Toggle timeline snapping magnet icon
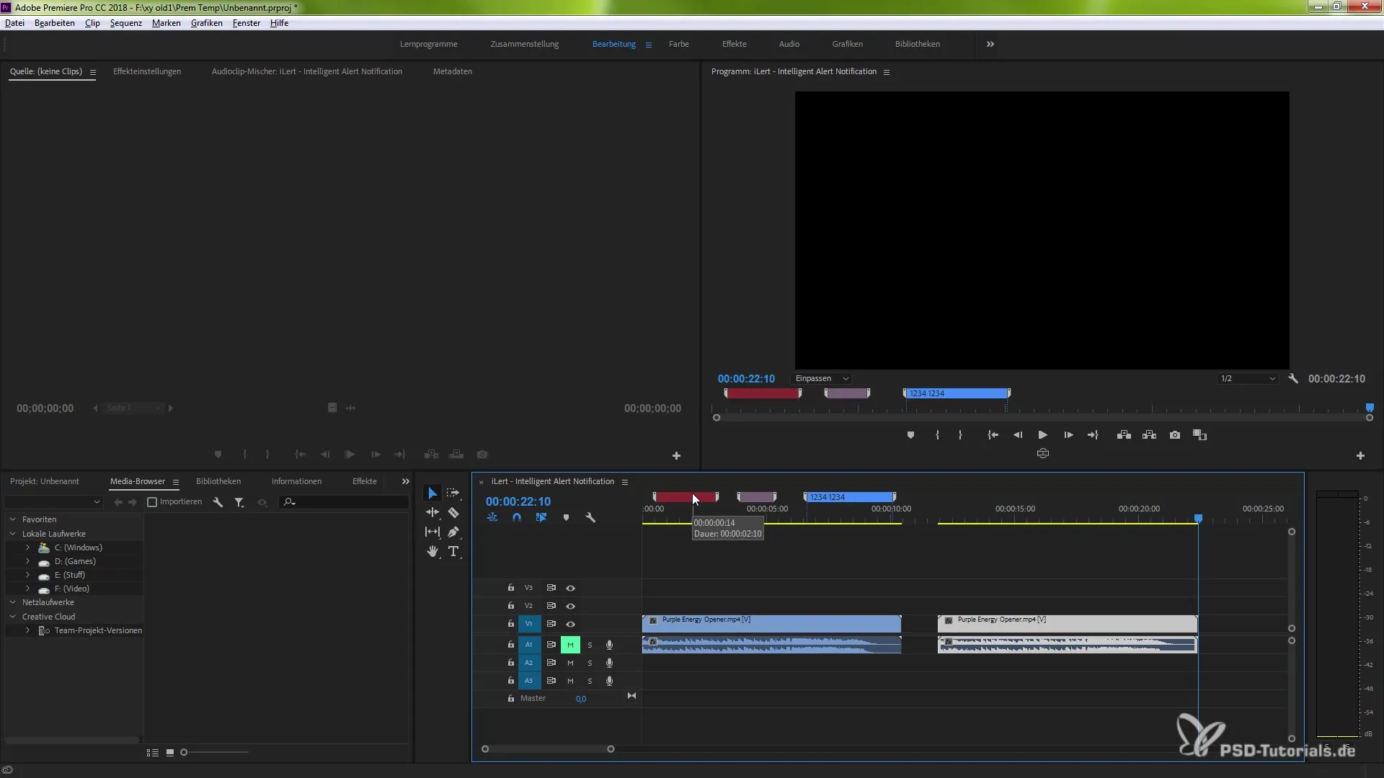Screen dimensions: 1384x778 coord(517,518)
